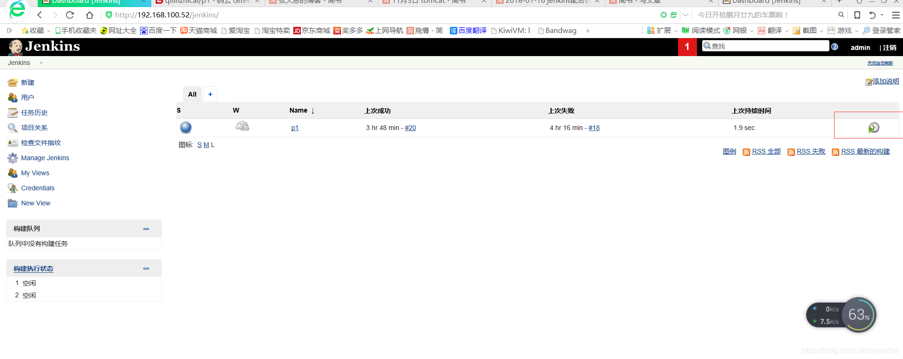Click the Jenkins breadcrumb link
The width and height of the screenshot is (903, 359).
pos(19,63)
